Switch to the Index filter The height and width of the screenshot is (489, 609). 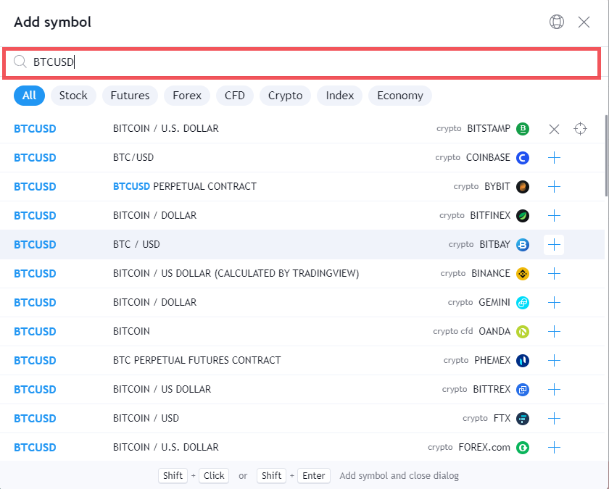pos(340,96)
